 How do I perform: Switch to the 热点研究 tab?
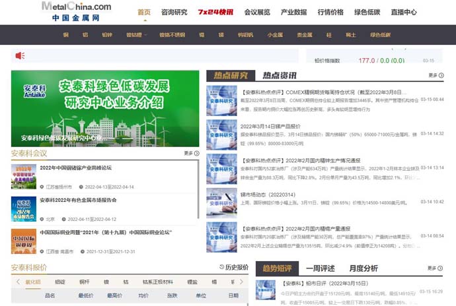[231, 75]
